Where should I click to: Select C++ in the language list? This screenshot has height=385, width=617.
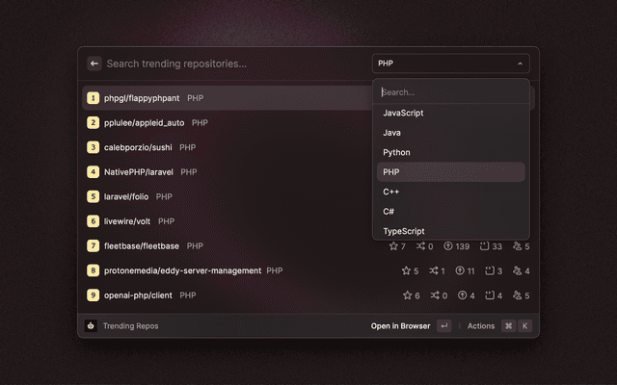click(391, 192)
